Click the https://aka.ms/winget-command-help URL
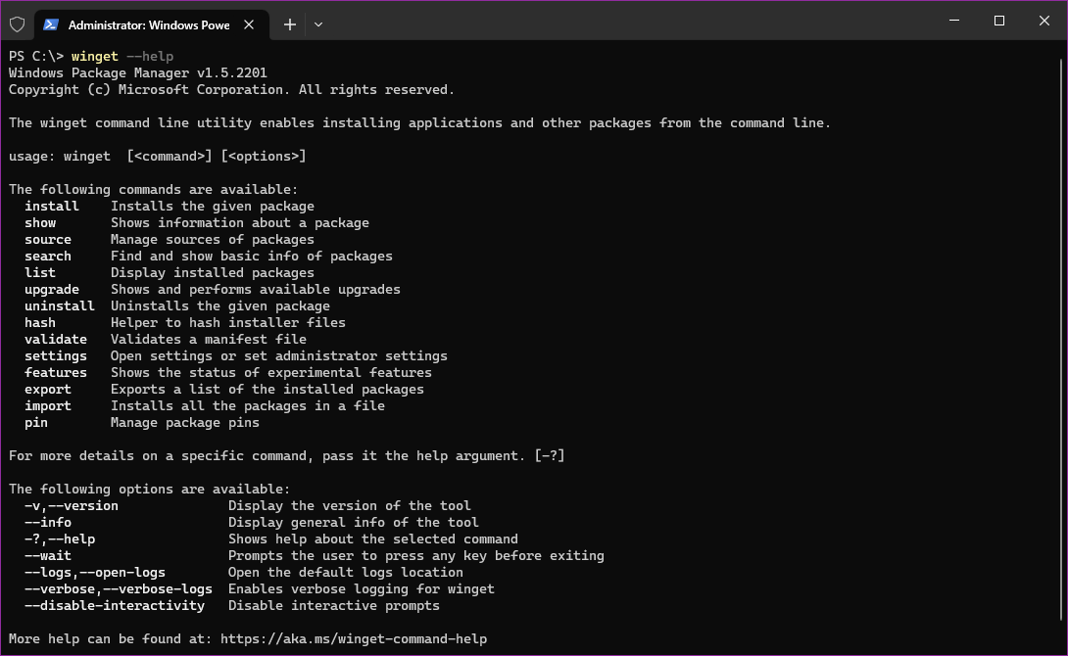This screenshot has height=656, width=1068. [x=354, y=639]
